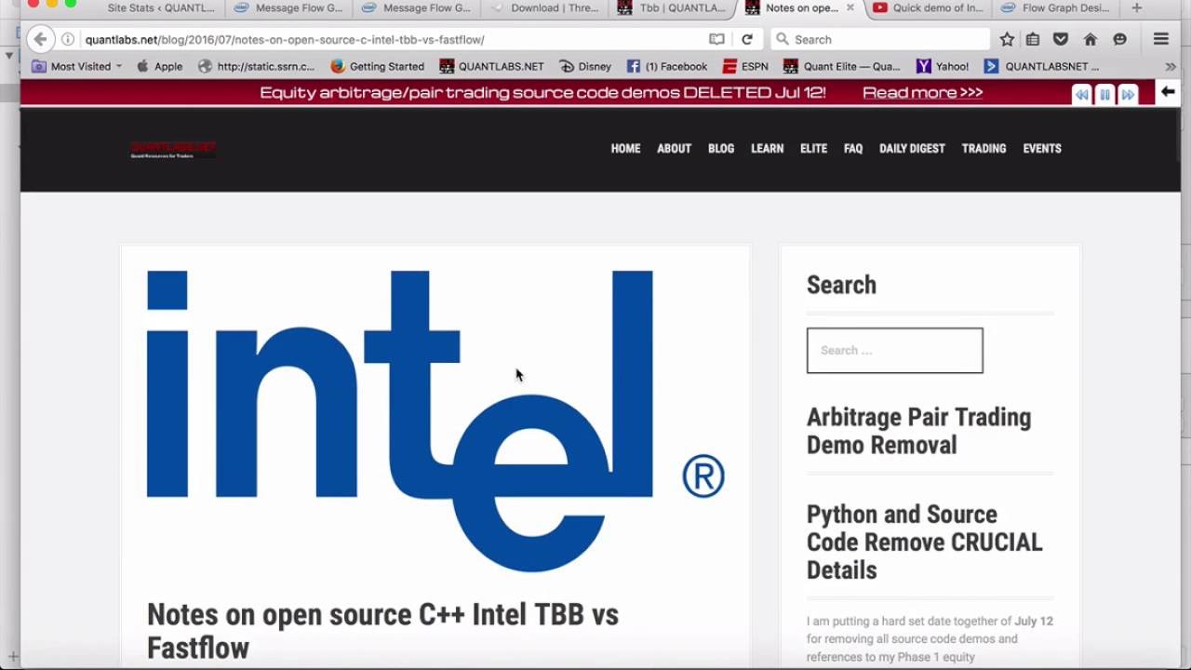1191x670 pixels.
Task: Open the DAILY DIGEST navigation item
Action: click(x=912, y=149)
